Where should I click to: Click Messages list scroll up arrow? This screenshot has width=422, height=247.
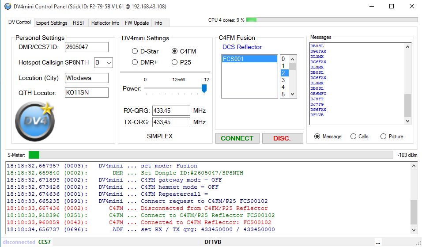(407, 47)
